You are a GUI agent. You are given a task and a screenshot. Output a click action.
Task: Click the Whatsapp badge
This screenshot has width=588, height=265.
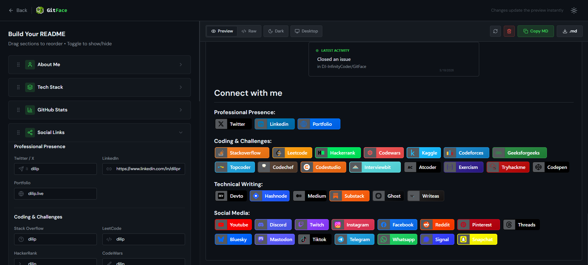click(397, 239)
